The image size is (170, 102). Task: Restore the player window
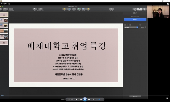(163, 1)
